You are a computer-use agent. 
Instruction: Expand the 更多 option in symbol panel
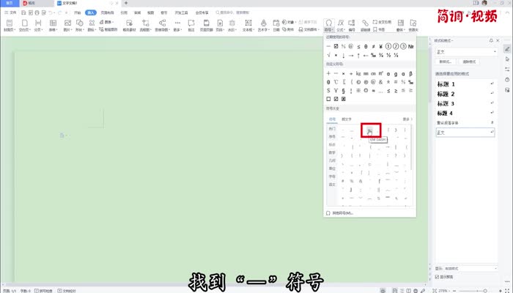pos(406,119)
